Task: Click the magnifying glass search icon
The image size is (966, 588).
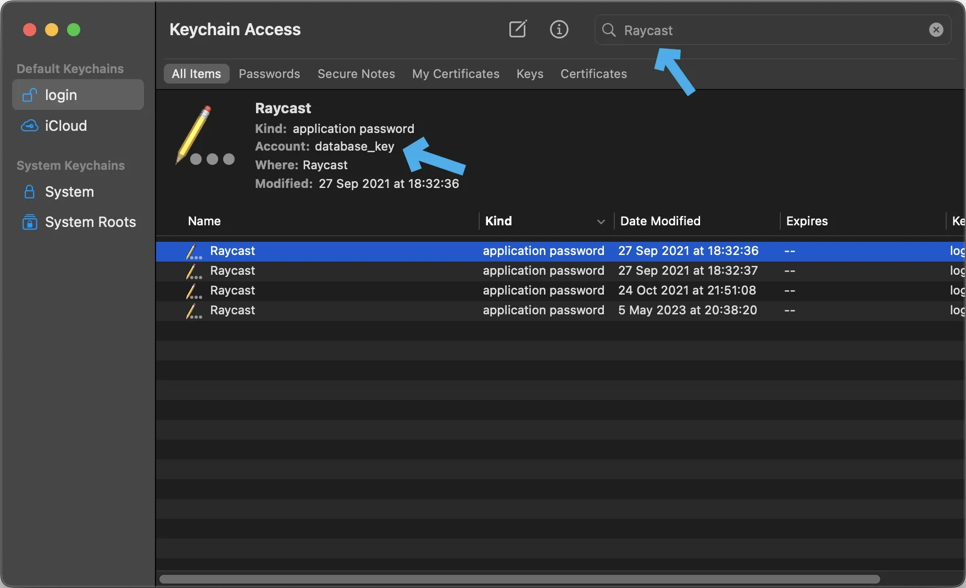Action: coord(608,30)
